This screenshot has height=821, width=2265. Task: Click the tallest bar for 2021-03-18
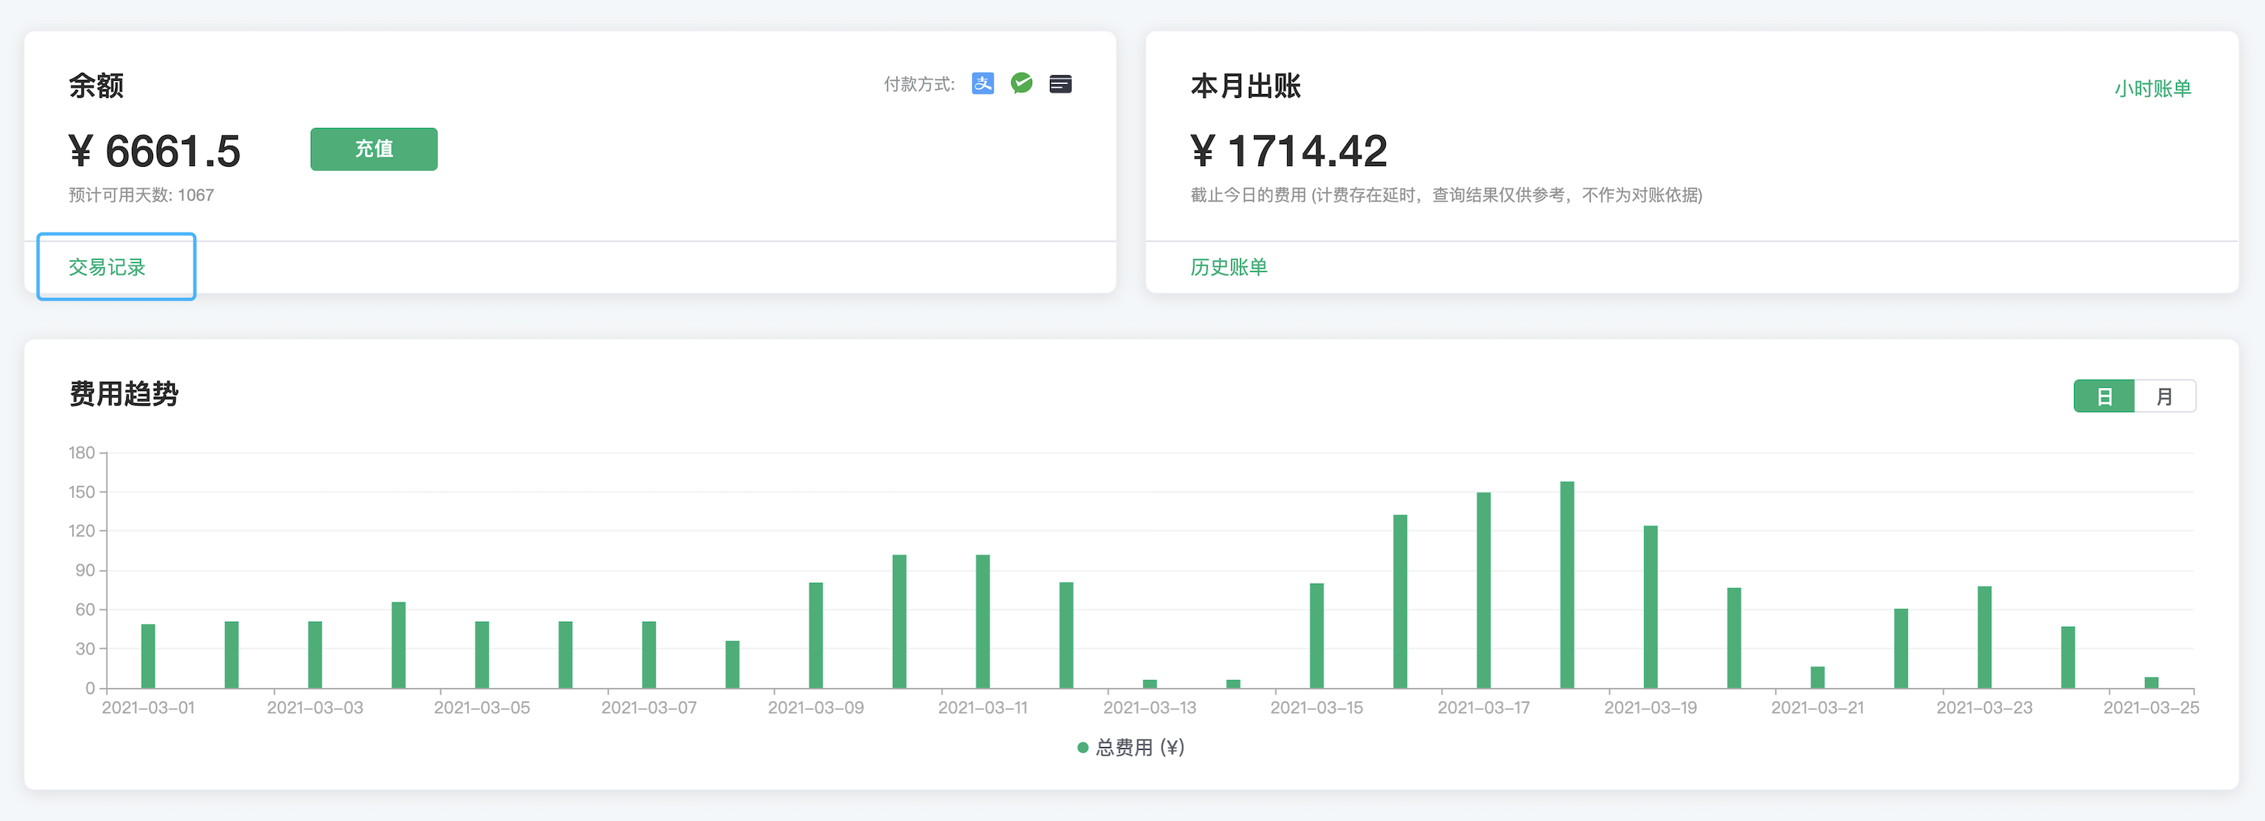point(1566,585)
